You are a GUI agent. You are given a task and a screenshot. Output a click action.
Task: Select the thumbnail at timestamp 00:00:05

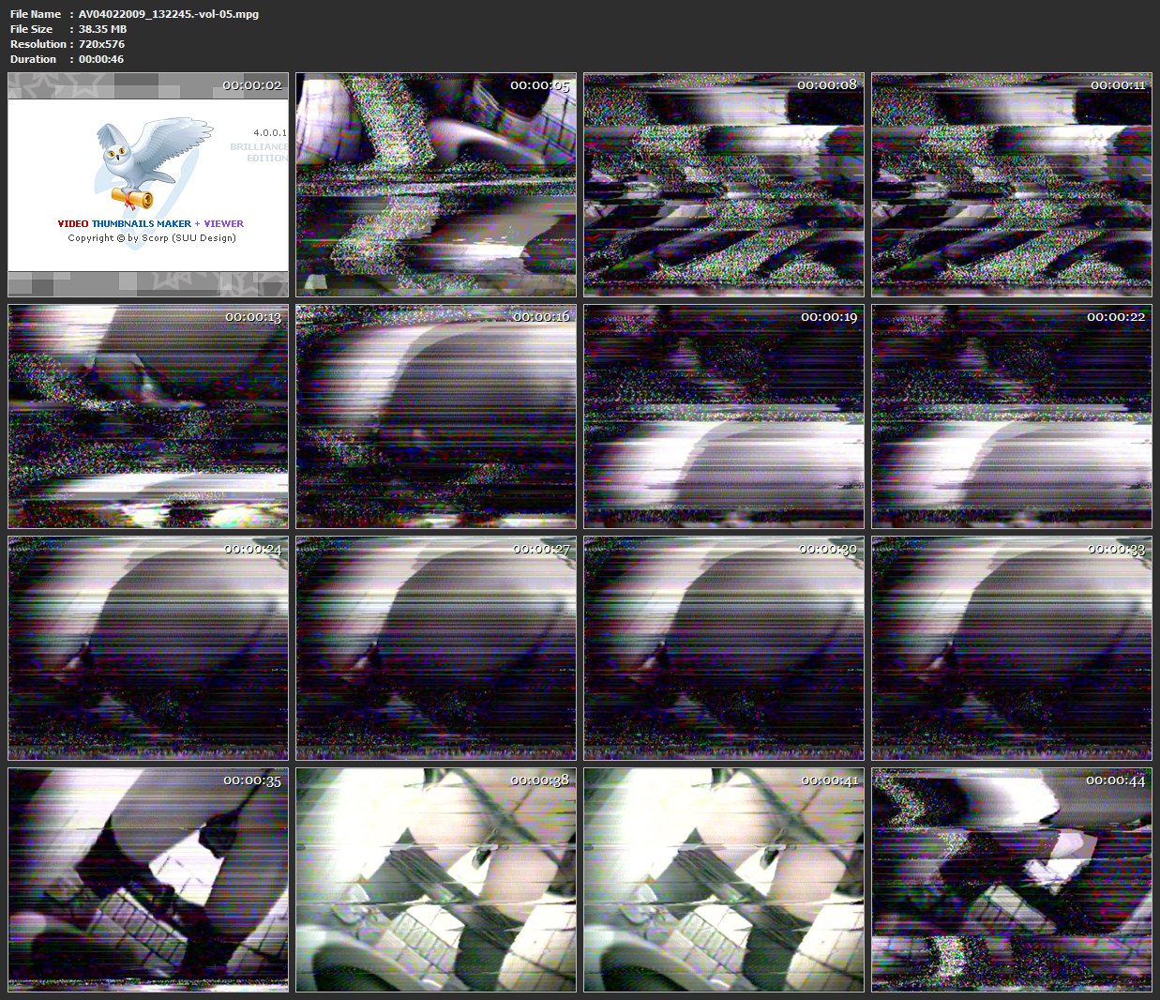point(436,185)
